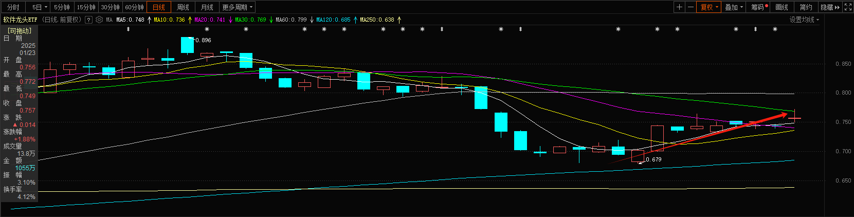Screen dimensions: 854x217
Task: Click the zoom out minus icon
Action: [691, 7]
